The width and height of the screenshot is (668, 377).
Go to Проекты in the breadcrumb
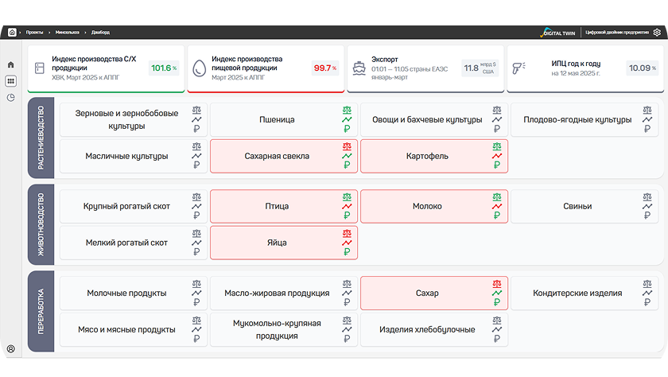pyautogui.click(x=34, y=33)
